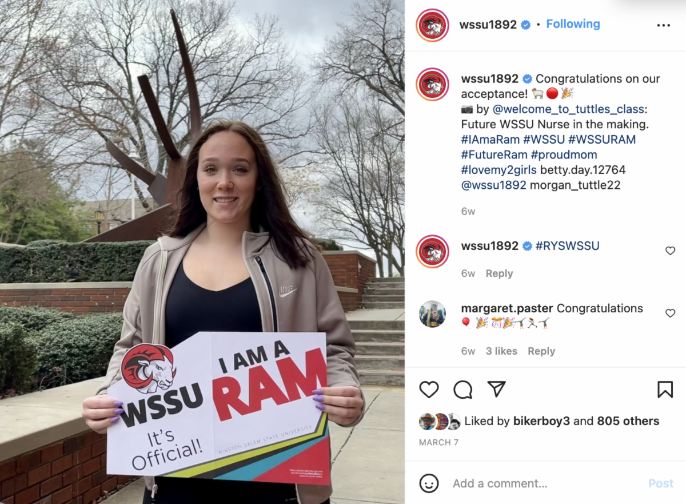Open wssu1892 avatar beside the caption
Screen dimensions: 686x504
coord(433,84)
